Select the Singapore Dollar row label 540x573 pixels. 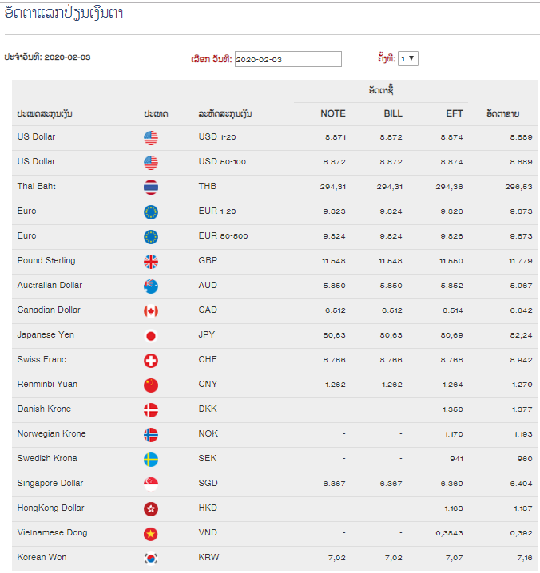[x=50, y=483]
